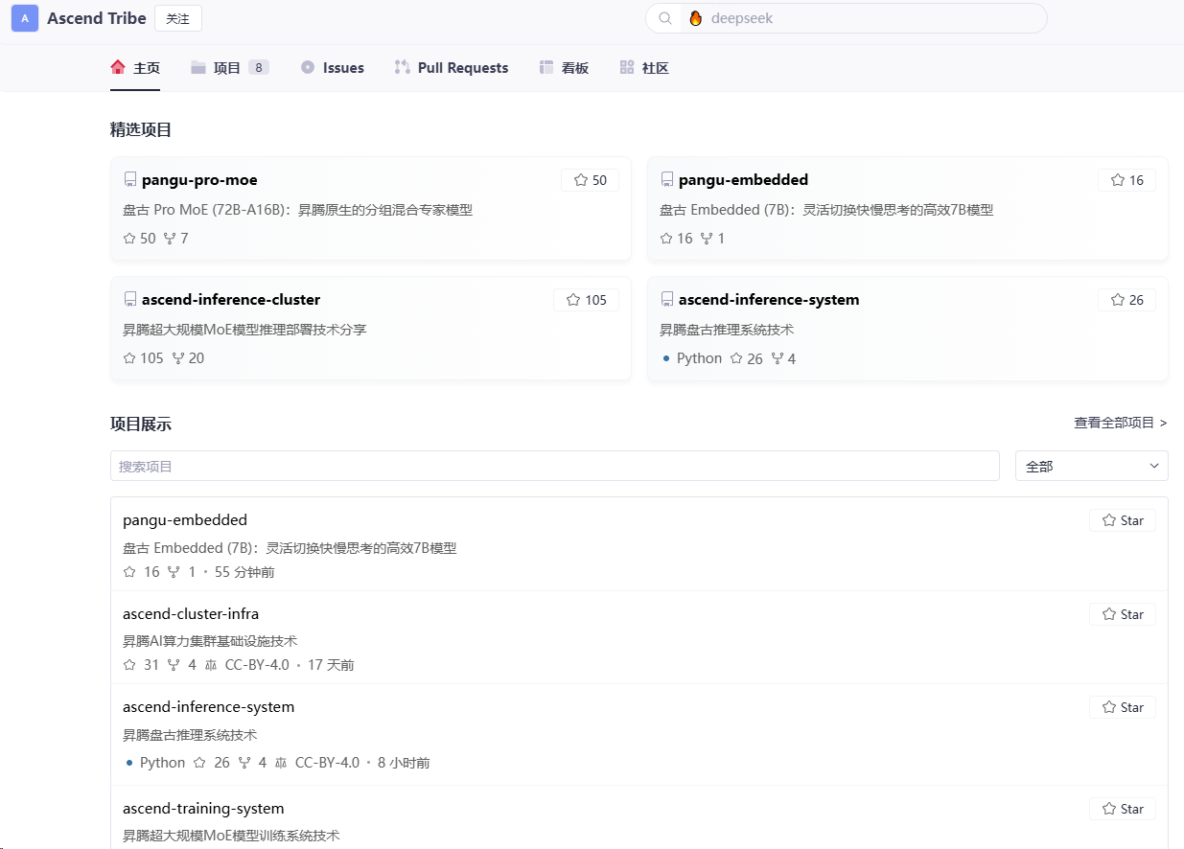
Task: Click the fork icon on ascend-inference-cluster card
Action: (178, 358)
